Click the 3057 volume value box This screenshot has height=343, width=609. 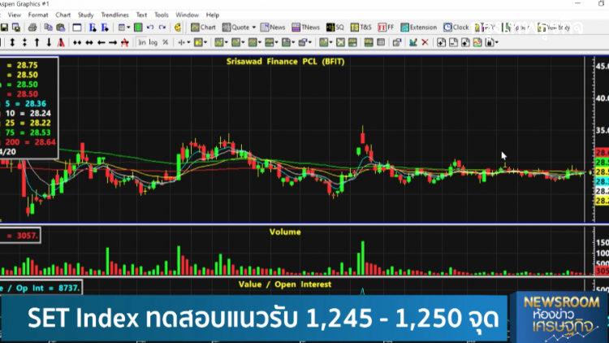coord(20,235)
